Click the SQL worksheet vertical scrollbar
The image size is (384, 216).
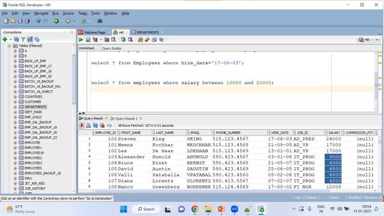(376, 86)
